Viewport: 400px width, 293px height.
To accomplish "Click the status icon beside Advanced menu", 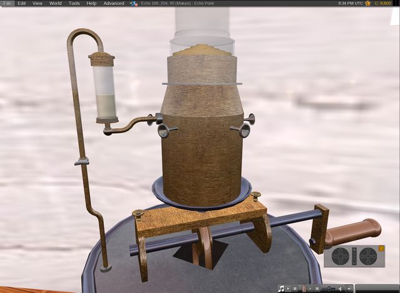I will point(133,3).
